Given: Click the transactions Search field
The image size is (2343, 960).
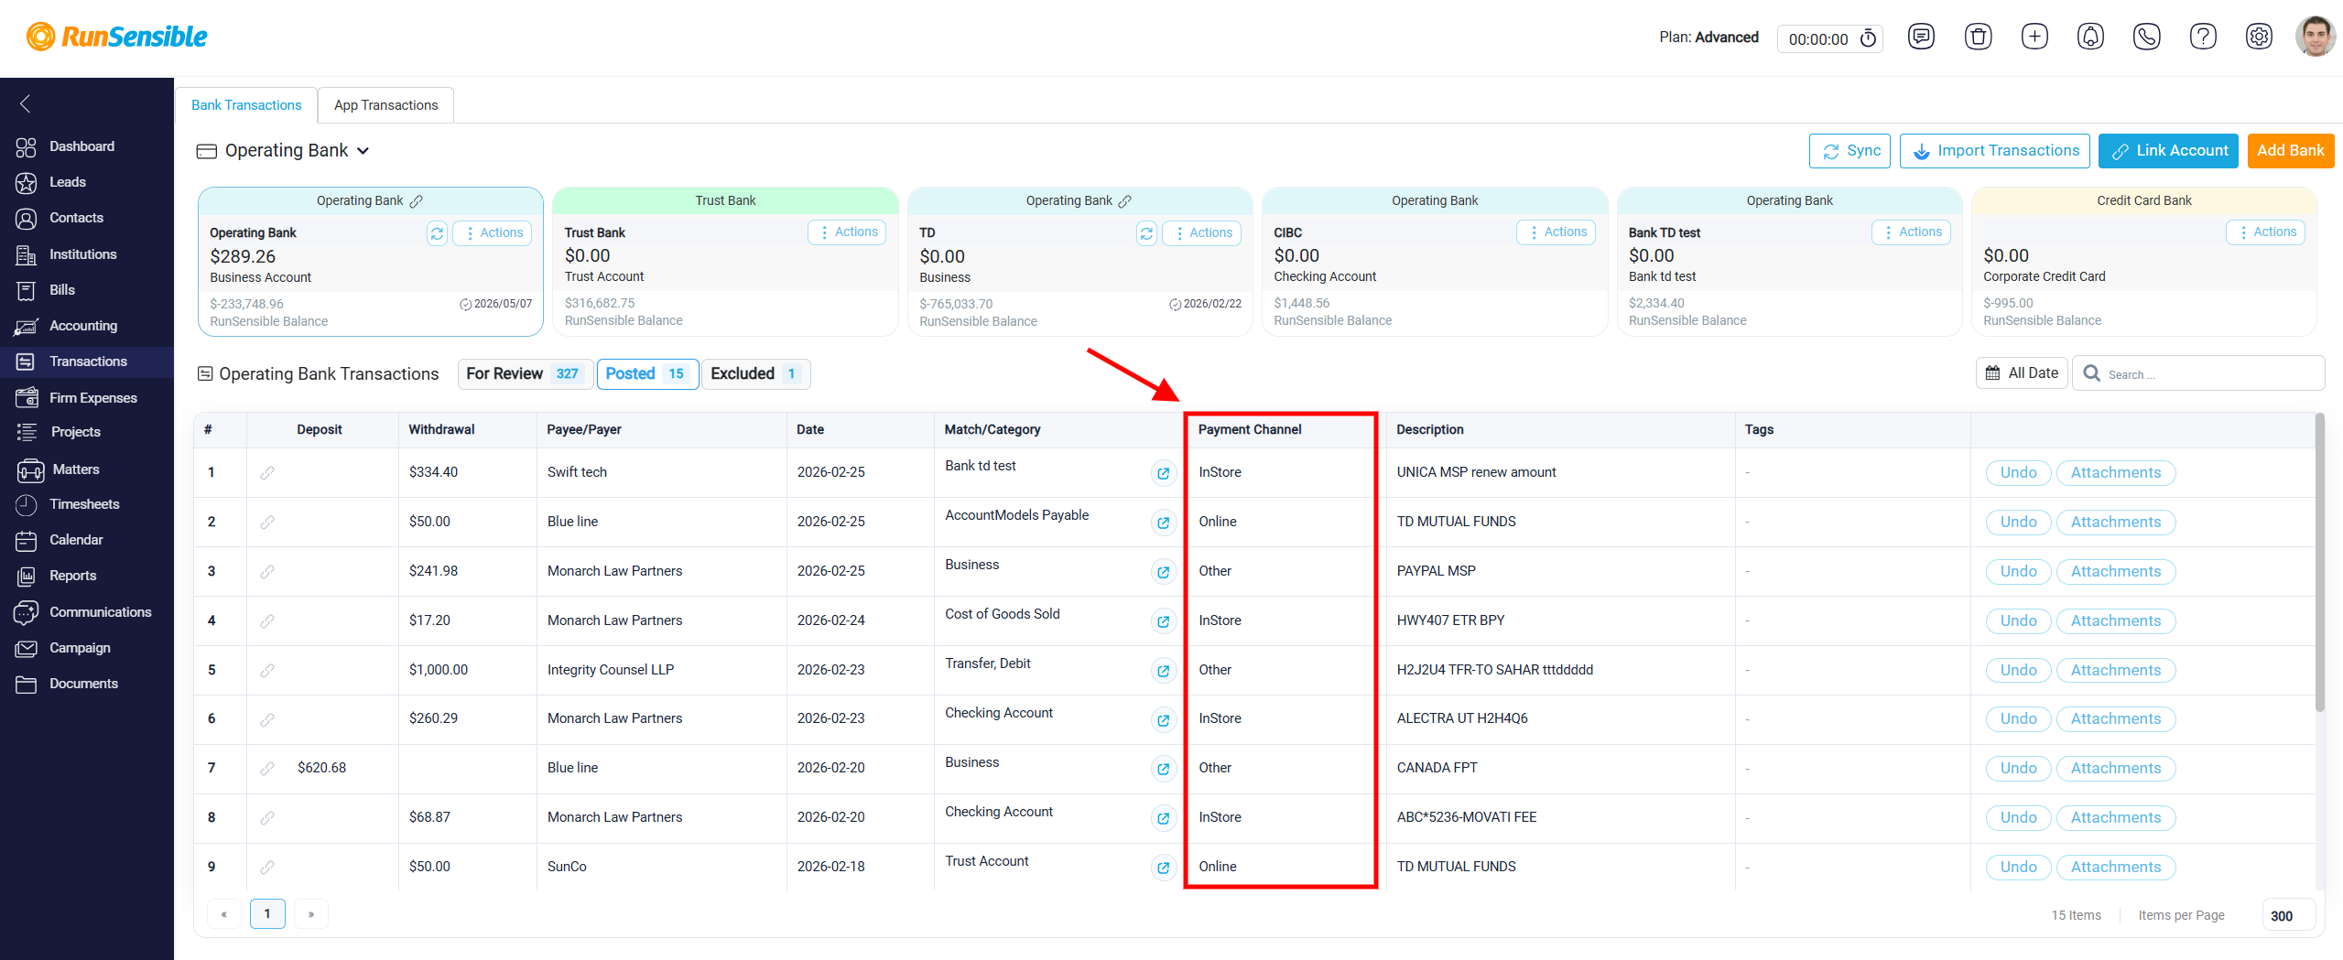Looking at the screenshot, I should (2198, 373).
